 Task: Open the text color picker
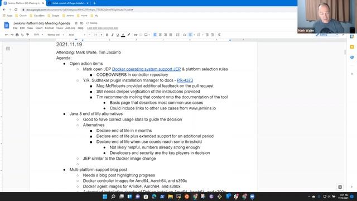tap(123, 35)
